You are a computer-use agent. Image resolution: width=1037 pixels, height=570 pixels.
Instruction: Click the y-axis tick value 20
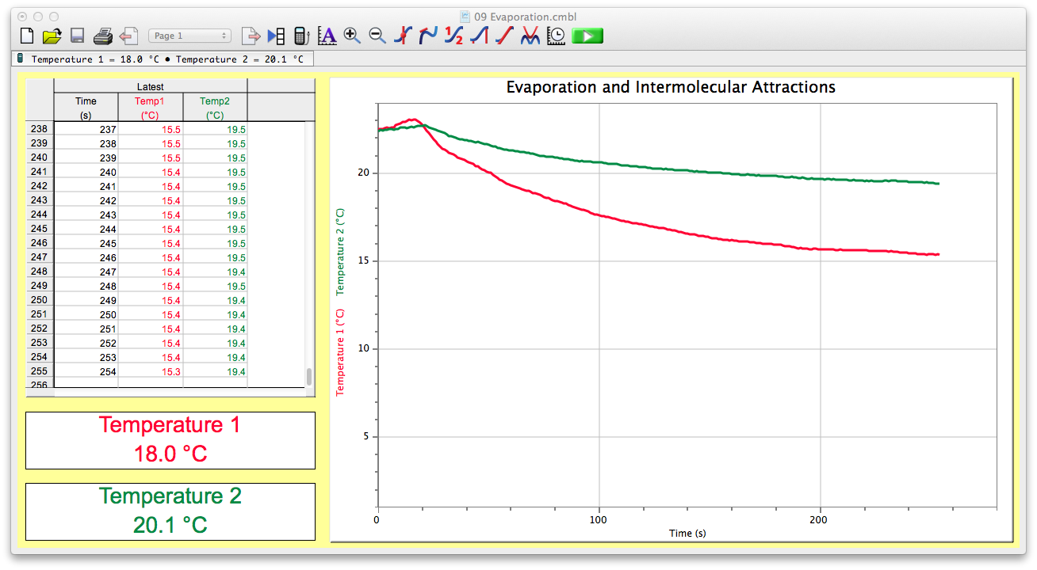click(365, 173)
